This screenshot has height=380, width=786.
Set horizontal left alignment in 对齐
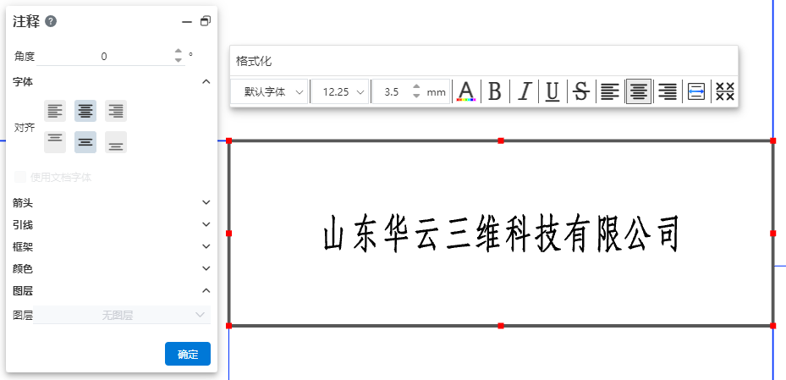pyautogui.click(x=55, y=111)
